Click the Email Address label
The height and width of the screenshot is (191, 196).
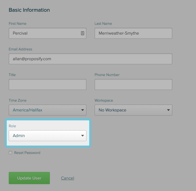click(20, 49)
